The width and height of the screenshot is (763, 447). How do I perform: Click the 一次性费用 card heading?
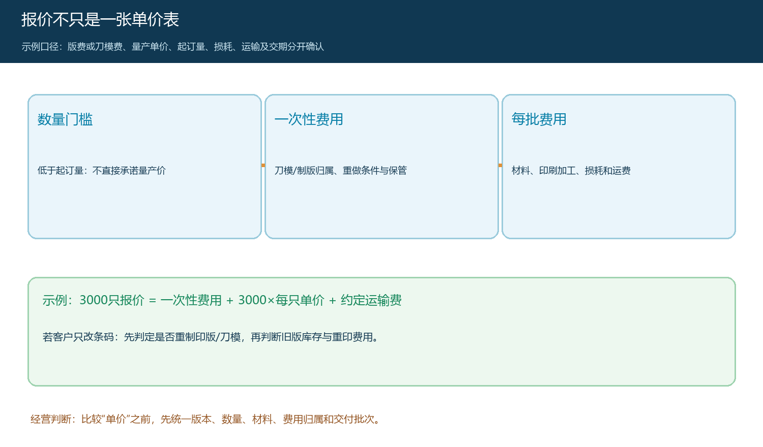tap(309, 119)
